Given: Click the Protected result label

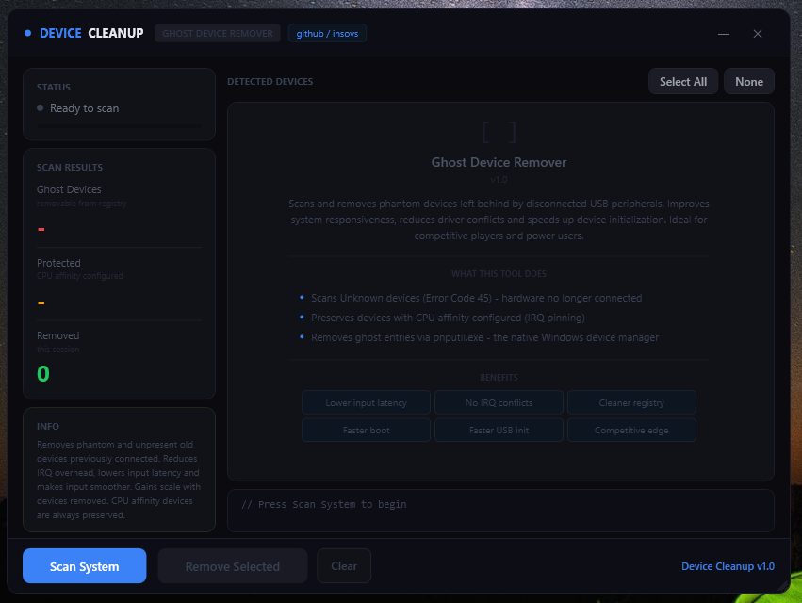Looking at the screenshot, I should (58, 263).
